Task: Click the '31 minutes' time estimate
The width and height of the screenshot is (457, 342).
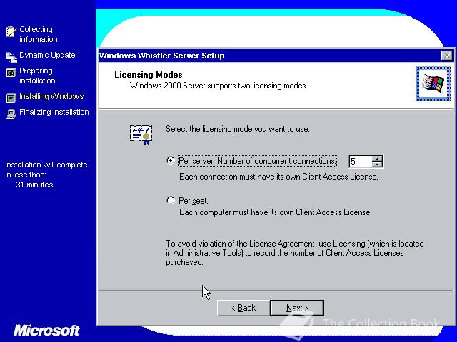Action: click(34, 185)
